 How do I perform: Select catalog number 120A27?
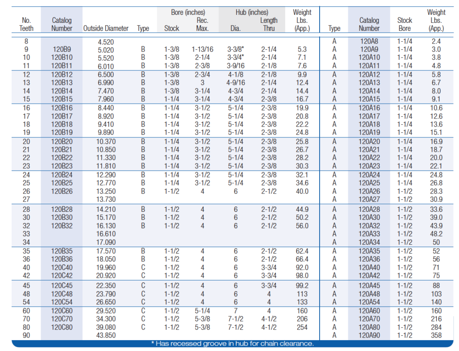click(369, 199)
